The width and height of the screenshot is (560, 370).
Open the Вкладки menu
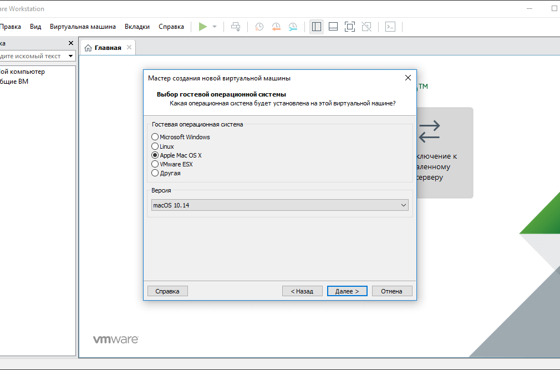coord(137,27)
